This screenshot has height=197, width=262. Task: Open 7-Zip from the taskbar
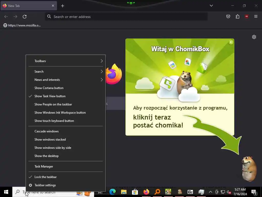pos(190,192)
